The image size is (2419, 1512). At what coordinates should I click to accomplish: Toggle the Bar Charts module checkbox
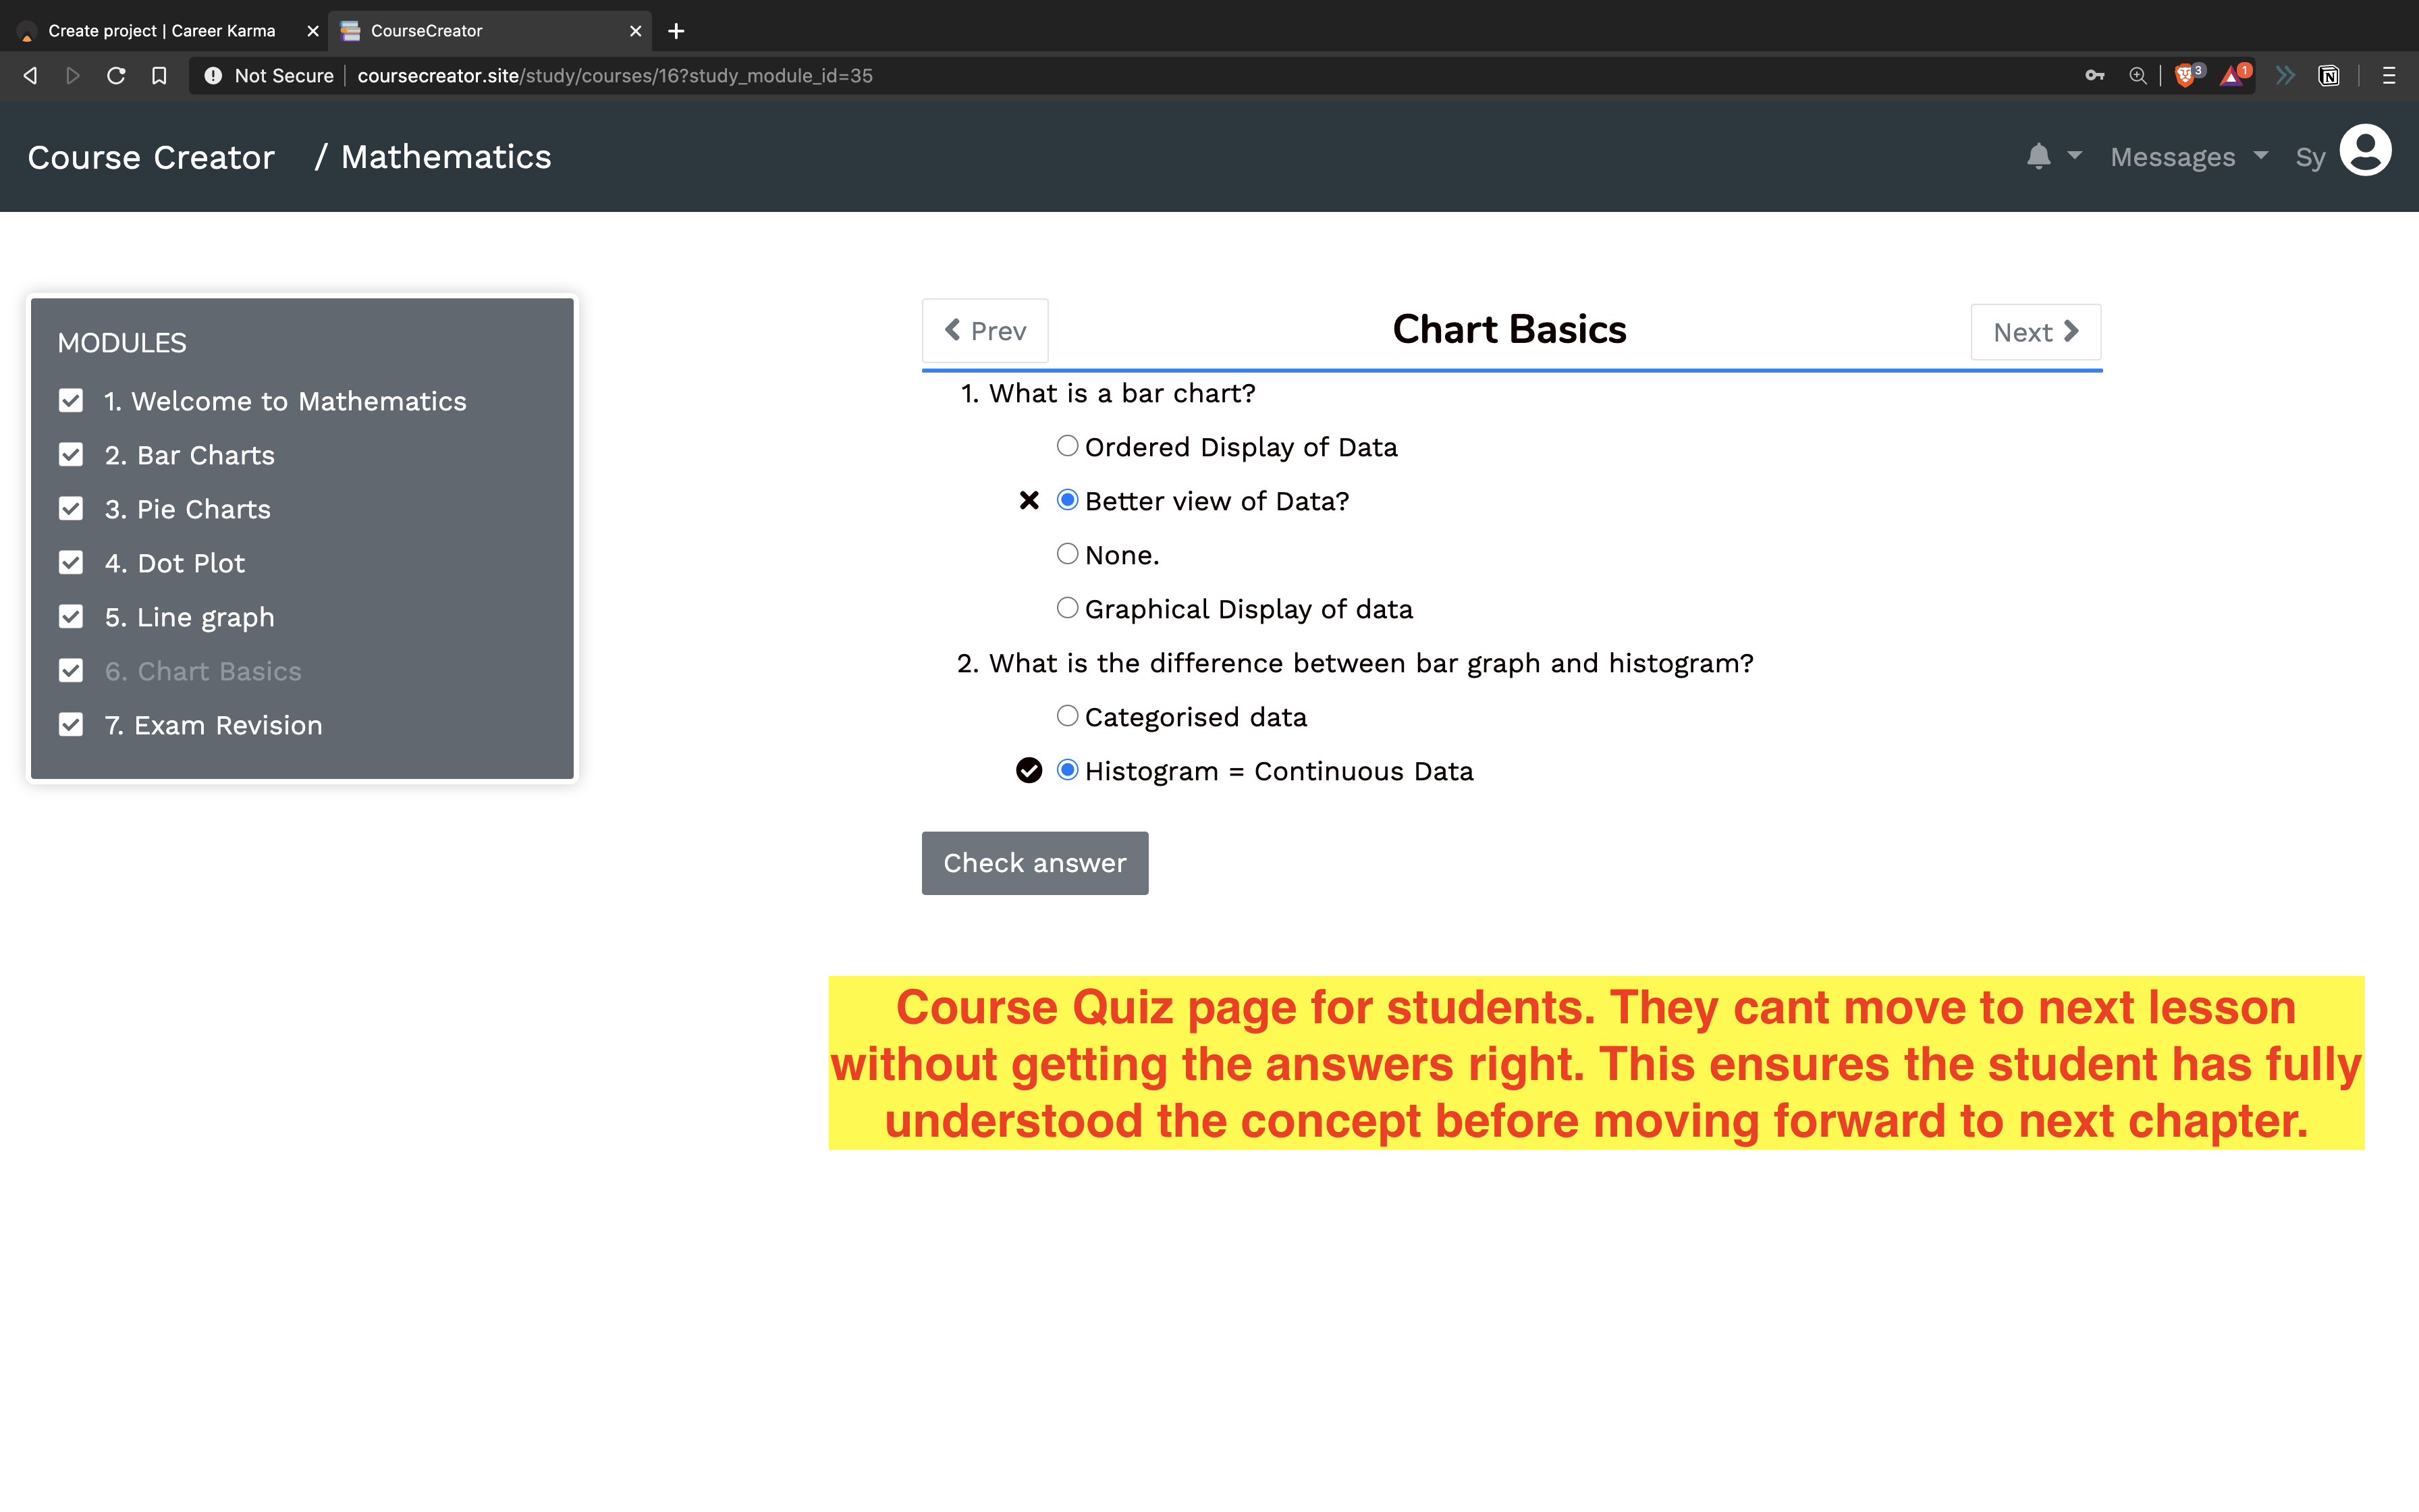[71, 455]
